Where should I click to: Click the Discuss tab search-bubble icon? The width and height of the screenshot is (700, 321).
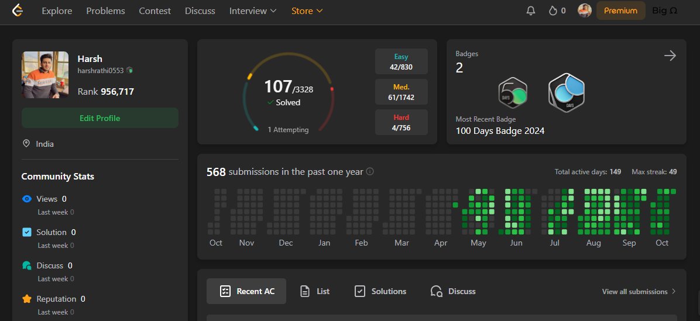436,291
